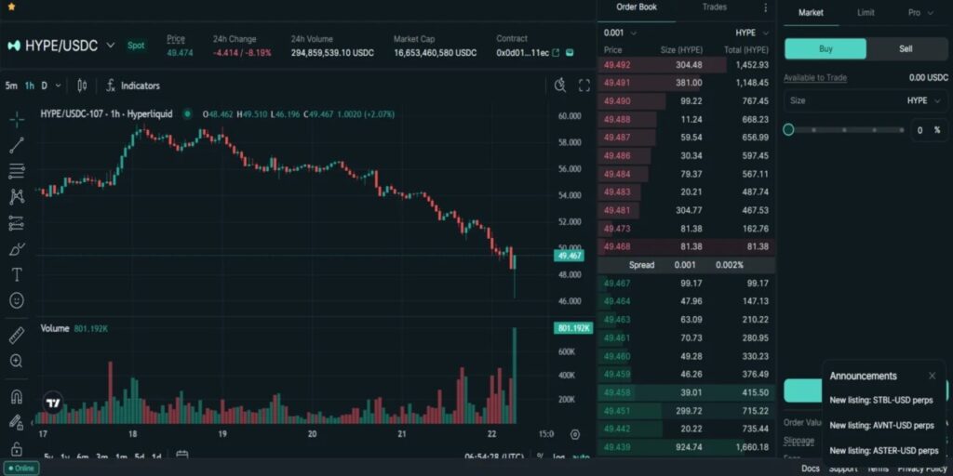Switch order side to Sell
The height and width of the screenshot is (476, 953).
906,49
